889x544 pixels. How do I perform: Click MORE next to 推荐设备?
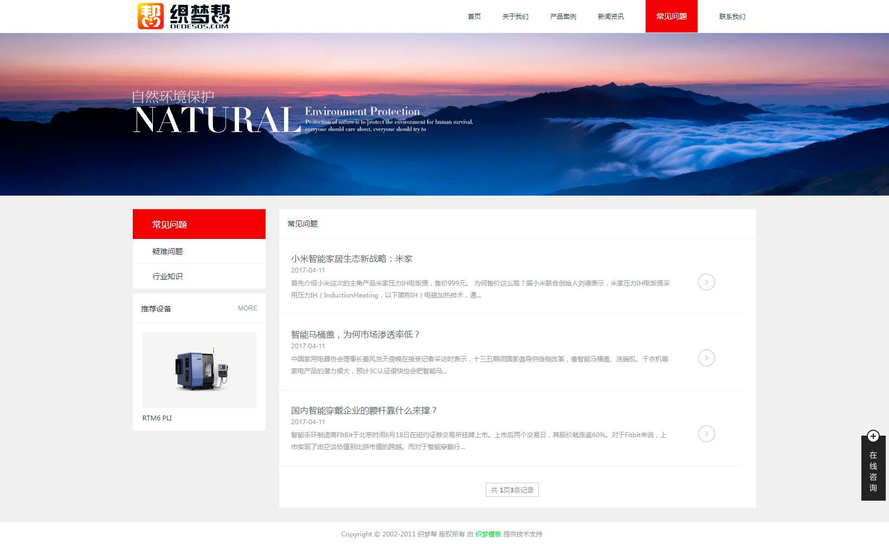248,308
